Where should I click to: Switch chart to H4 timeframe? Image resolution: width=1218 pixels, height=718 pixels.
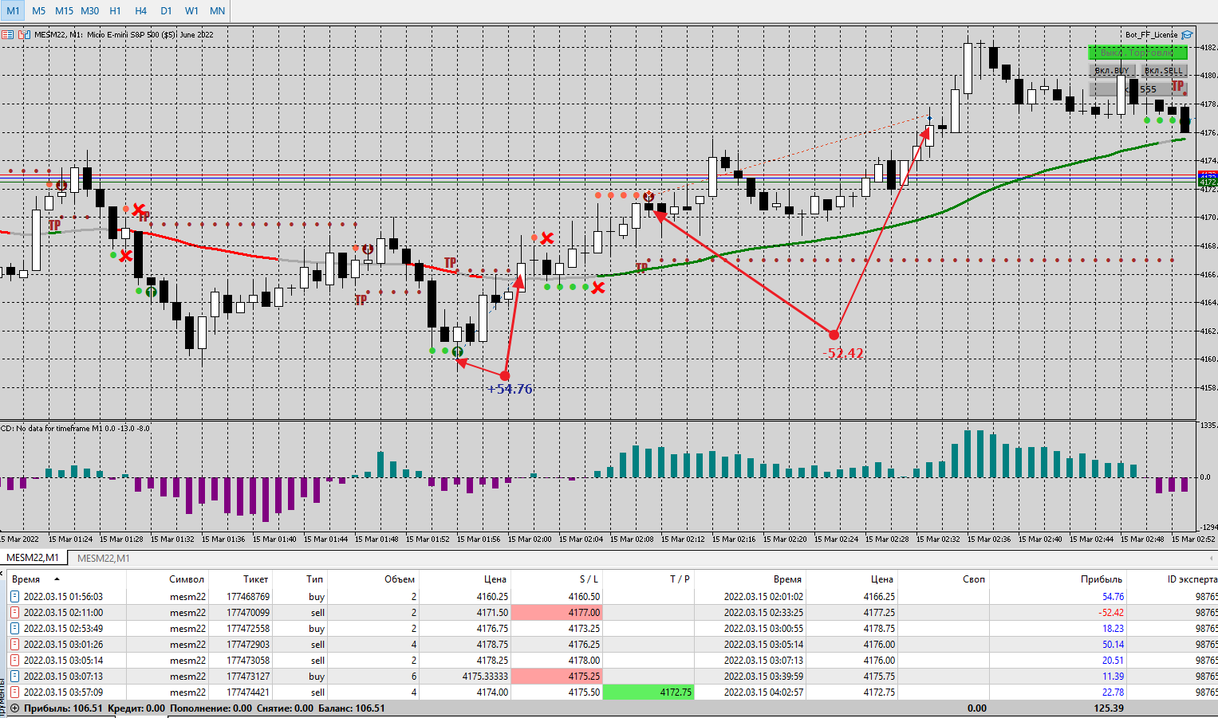(141, 10)
